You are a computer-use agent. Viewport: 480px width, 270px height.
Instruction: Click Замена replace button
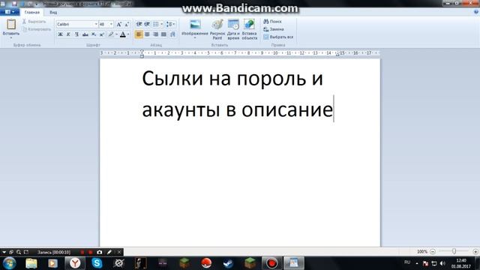(274, 29)
